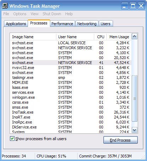Open the File menu
The height and width of the screenshot is (161, 147).
6,14
